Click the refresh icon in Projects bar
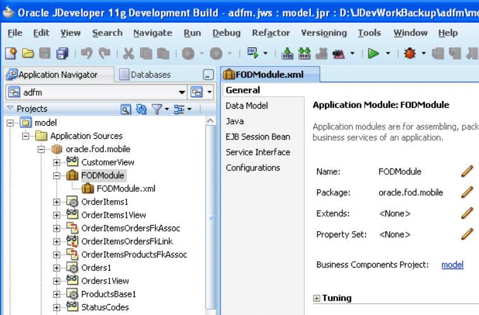 click(x=141, y=109)
